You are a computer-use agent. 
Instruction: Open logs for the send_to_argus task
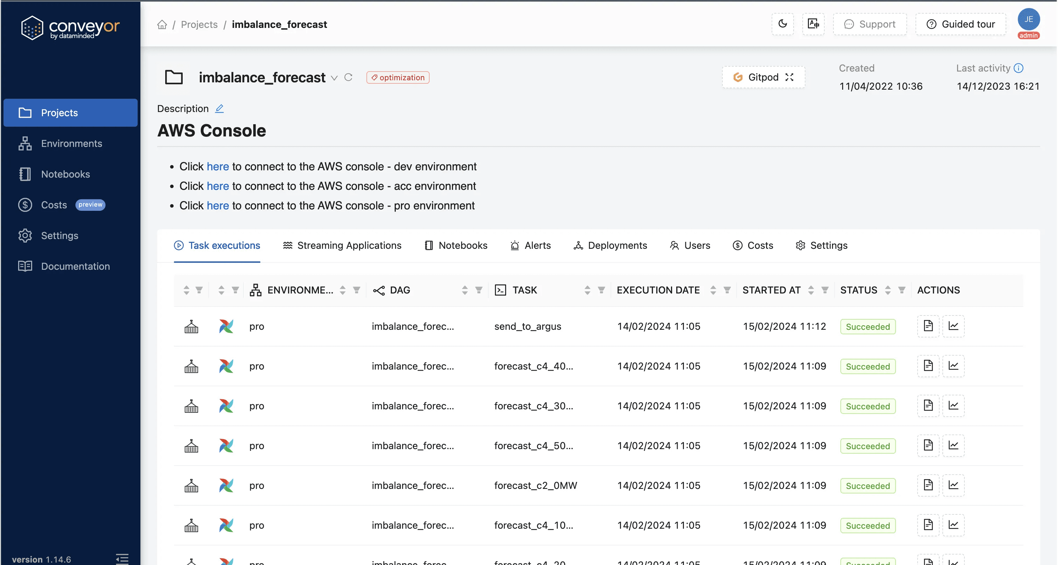coord(928,326)
